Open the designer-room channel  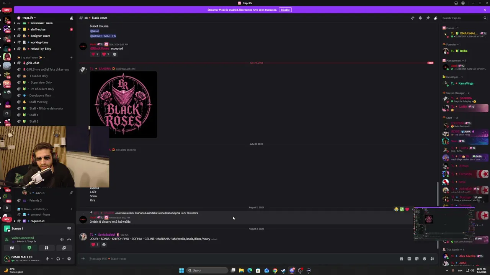coord(45,36)
